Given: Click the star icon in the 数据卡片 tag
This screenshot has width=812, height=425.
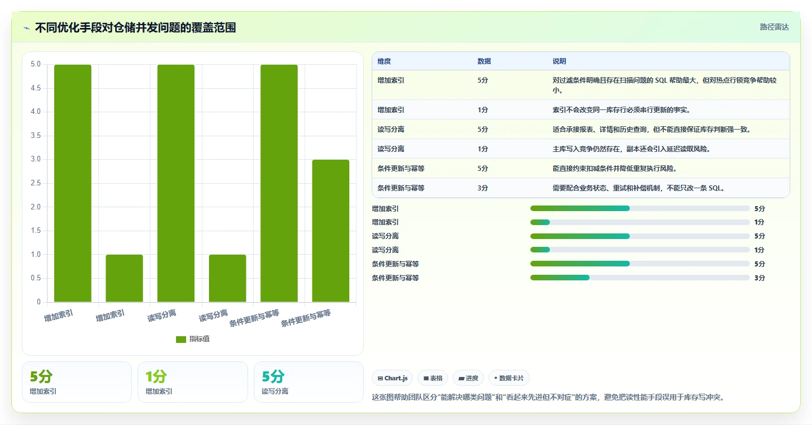Looking at the screenshot, I should click(x=496, y=378).
